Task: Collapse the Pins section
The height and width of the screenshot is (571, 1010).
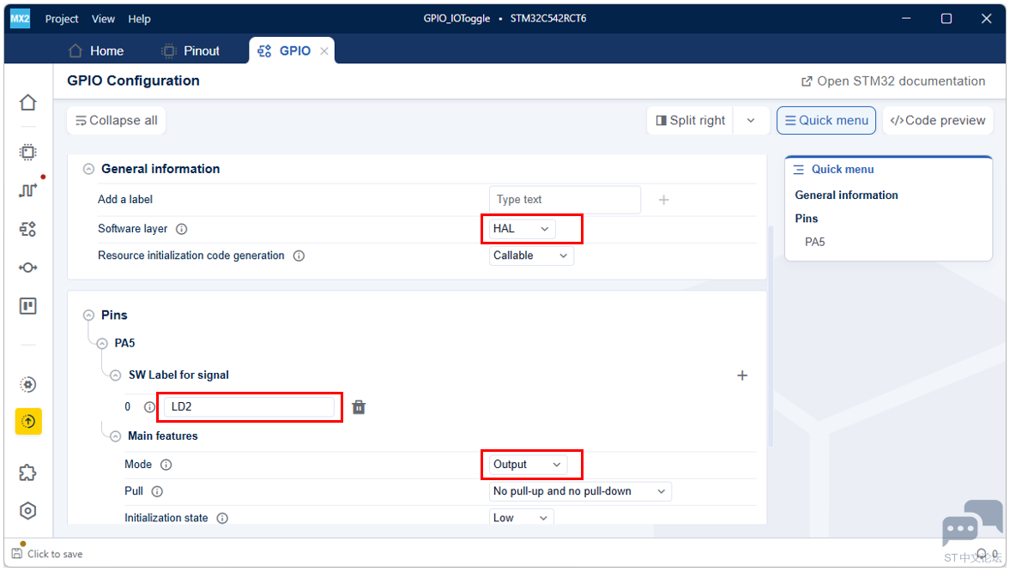Action: (89, 316)
